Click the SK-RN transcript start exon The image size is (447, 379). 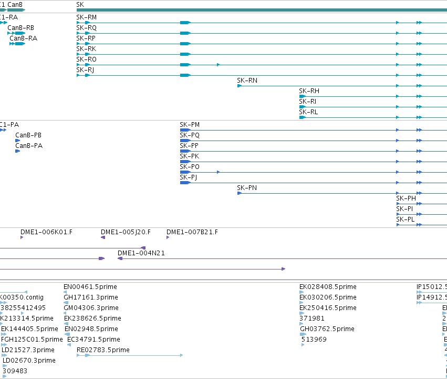click(240, 86)
